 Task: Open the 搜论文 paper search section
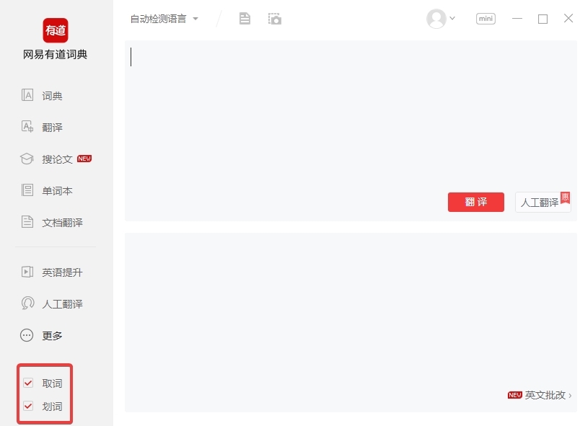tap(54, 159)
